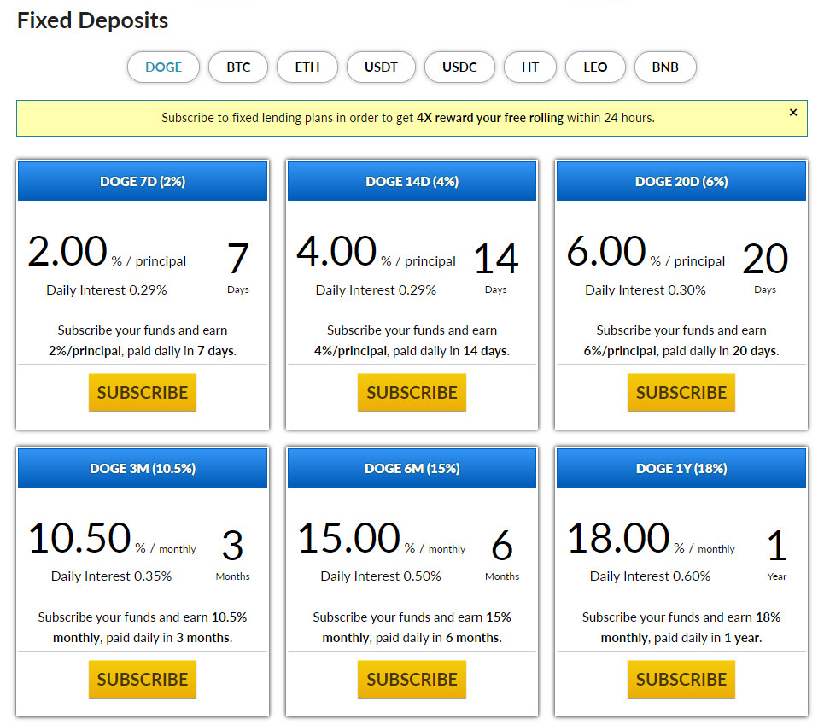
Task: Open the USDT deposits tab
Action: [381, 67]
